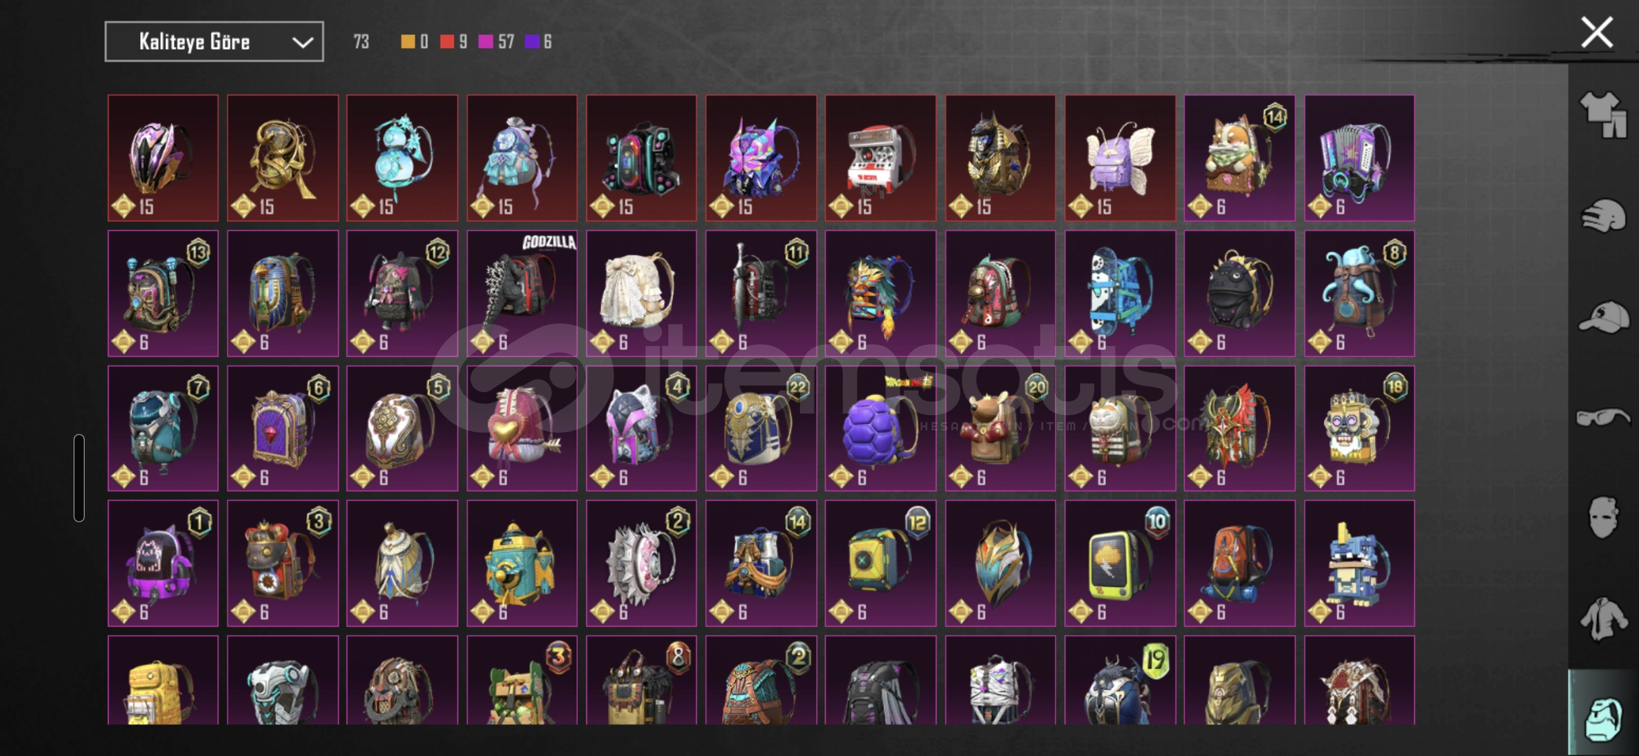The height and width of the screenshot is (756, 1639).
Task: Open the outfit shirt category in sidebar
Action: point(1603,114)
